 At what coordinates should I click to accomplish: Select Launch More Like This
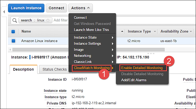pyautogui.click(x=91, y=30)
